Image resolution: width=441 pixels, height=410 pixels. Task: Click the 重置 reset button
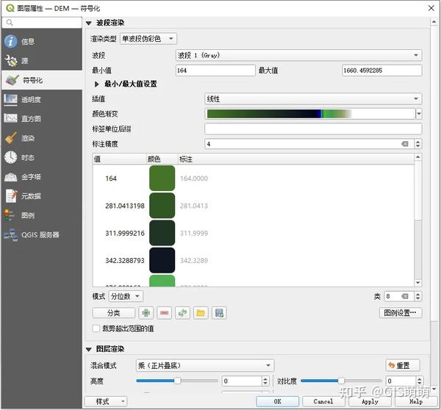pyautogui.click(x=403, y=365)
